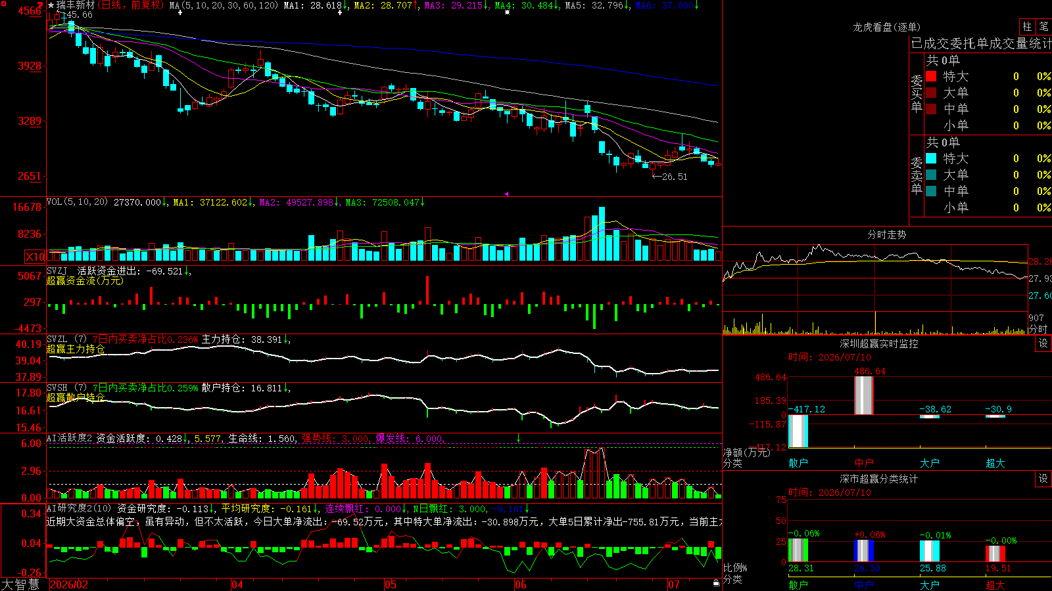Screen dimensions: 1052x591
Task: Click the 大智慧 logo label
Action: 20,584
